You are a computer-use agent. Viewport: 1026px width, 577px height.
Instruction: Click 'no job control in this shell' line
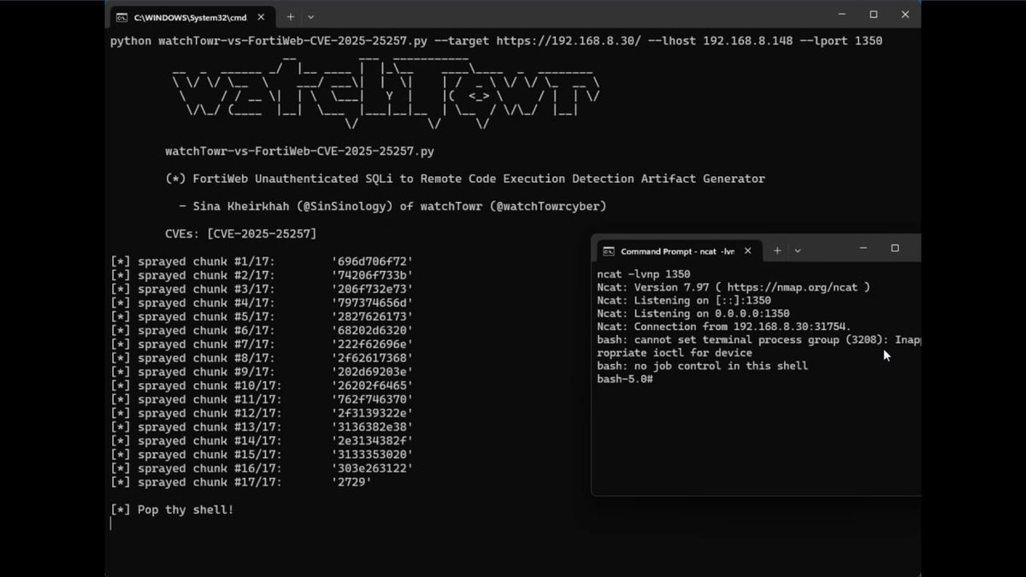[702, 366]
